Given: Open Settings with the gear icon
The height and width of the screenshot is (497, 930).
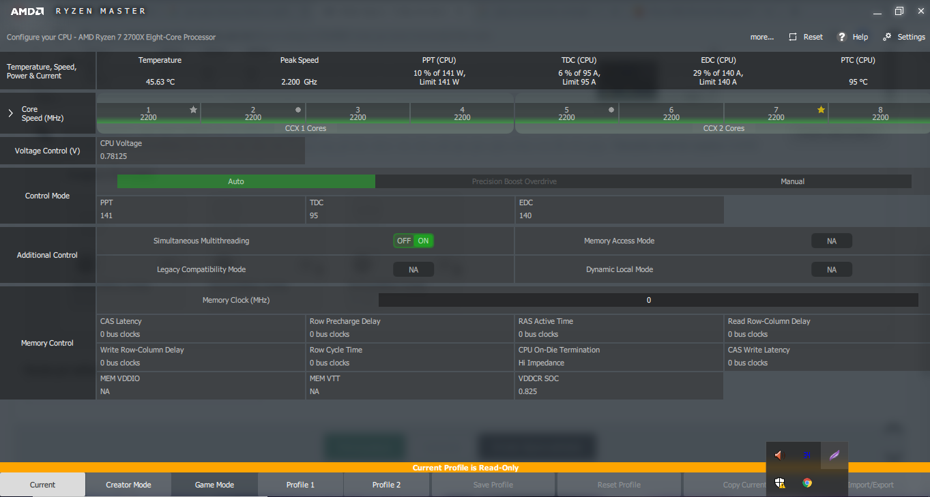Looking at the screenshot, I should [887, 37].
